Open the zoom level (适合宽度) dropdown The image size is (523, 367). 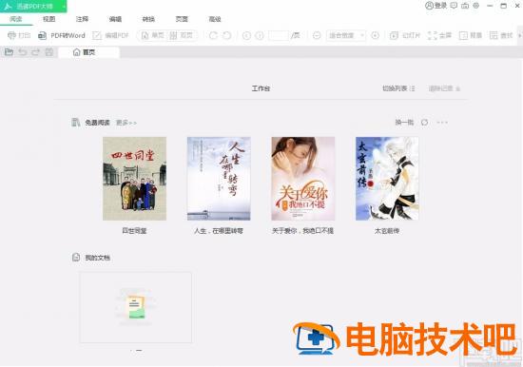pos(346,35)
